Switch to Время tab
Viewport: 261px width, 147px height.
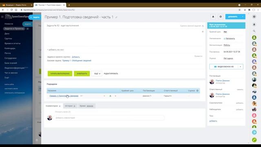point(86,106)
